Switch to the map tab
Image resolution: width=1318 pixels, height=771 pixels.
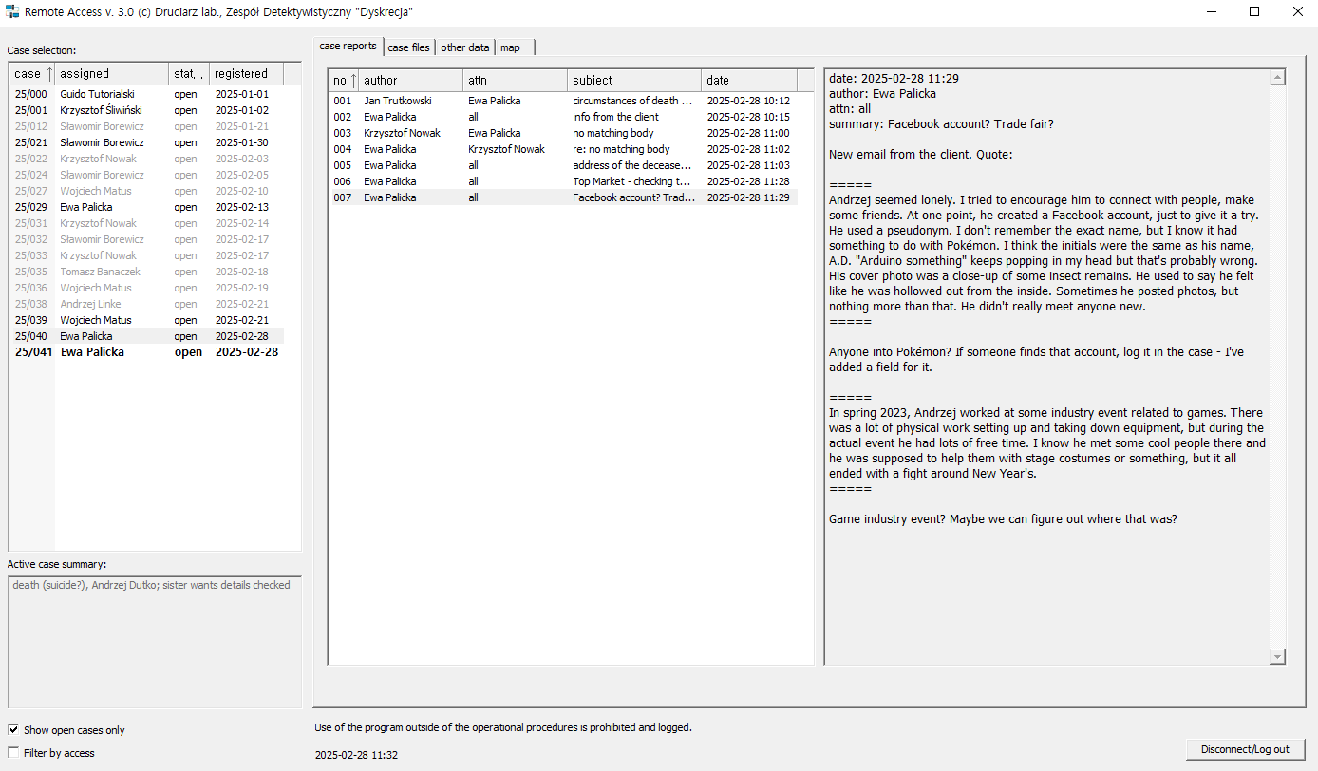(x=511, y=47)
